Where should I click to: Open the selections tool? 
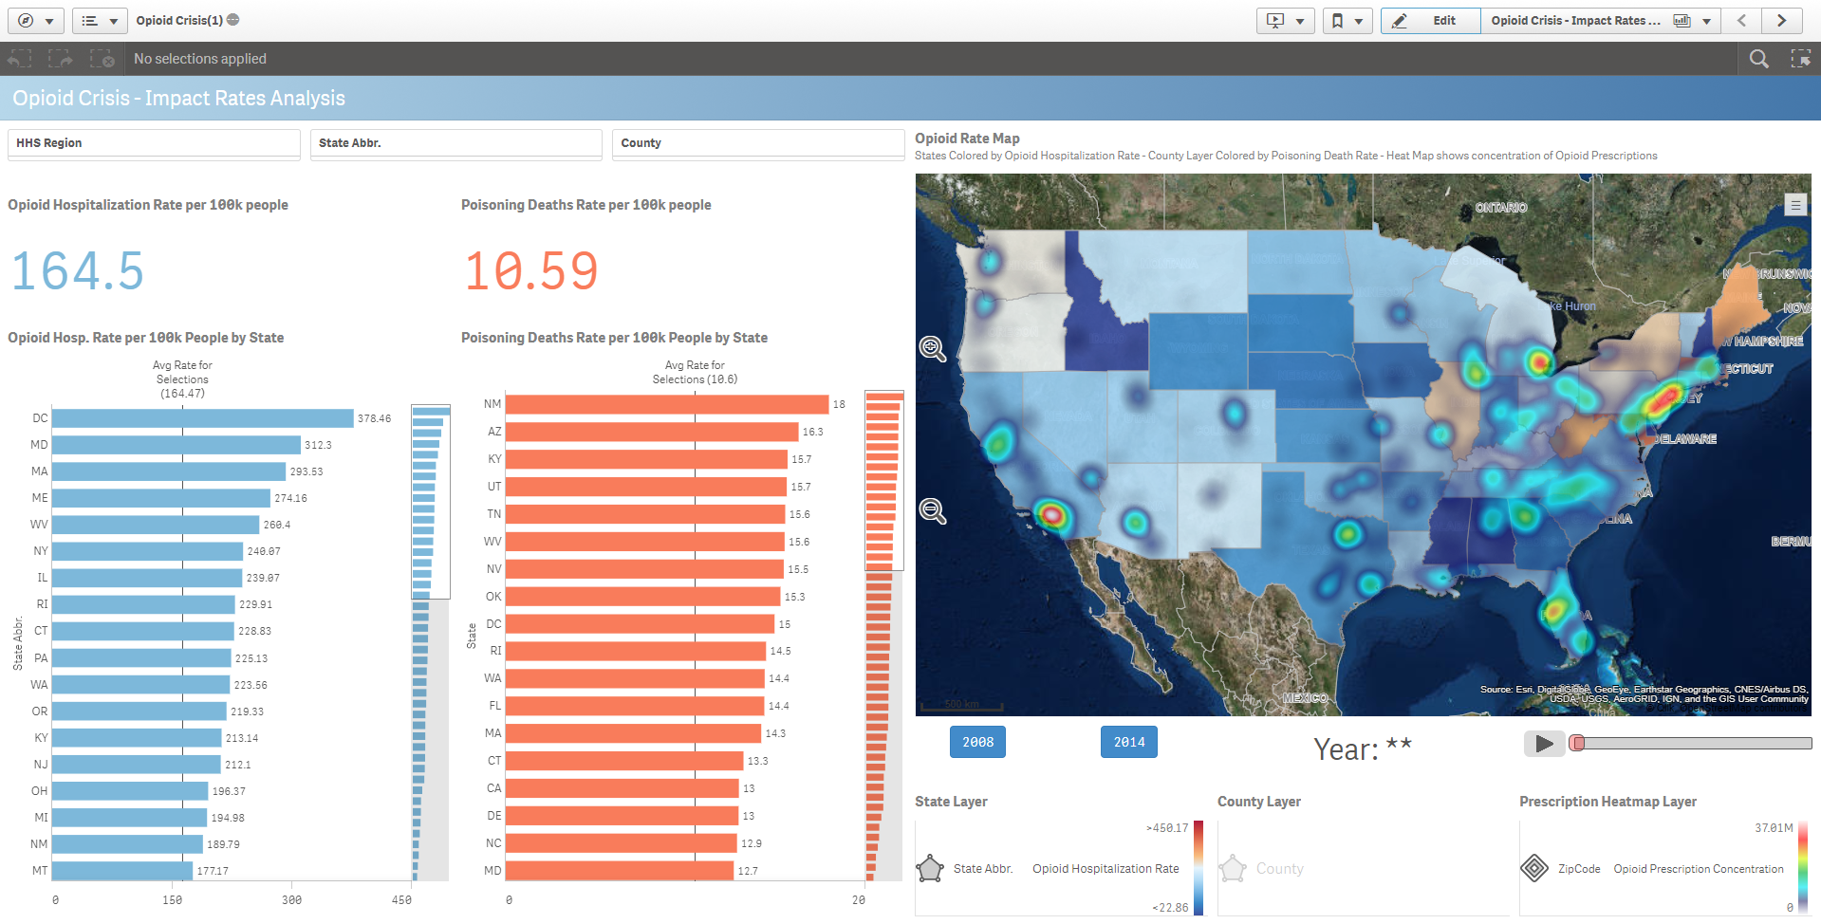click(x=1800, y=59)
